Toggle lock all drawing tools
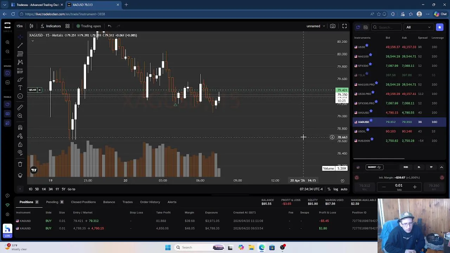The height and width of the screenshot is (253, 450). 20,144
